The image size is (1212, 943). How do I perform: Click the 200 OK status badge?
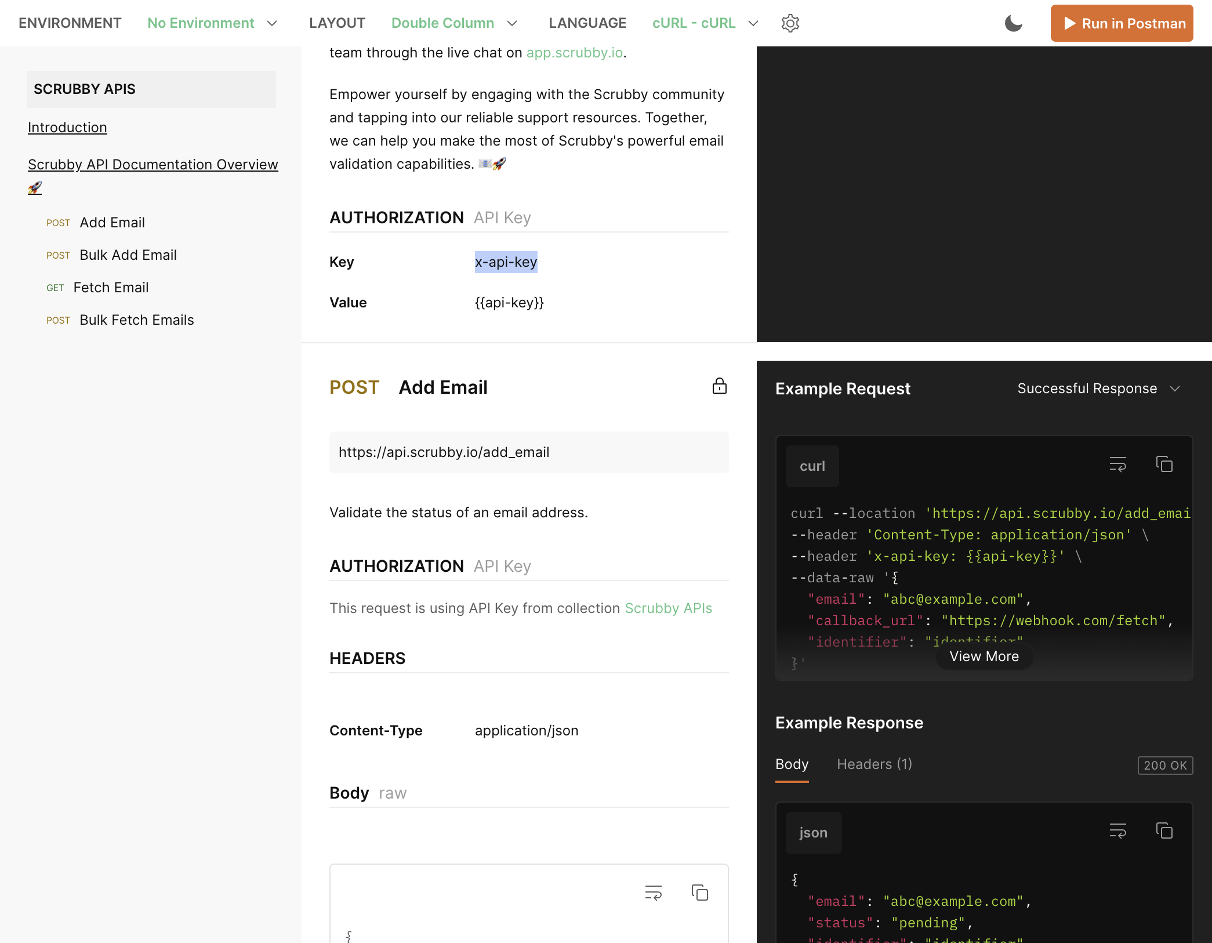pyautogui.click(x=1165, y=766)
